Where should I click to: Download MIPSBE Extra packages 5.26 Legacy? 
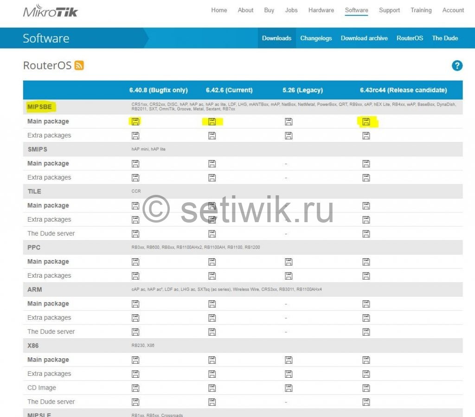pyautogui.click(x=289, y=136)
